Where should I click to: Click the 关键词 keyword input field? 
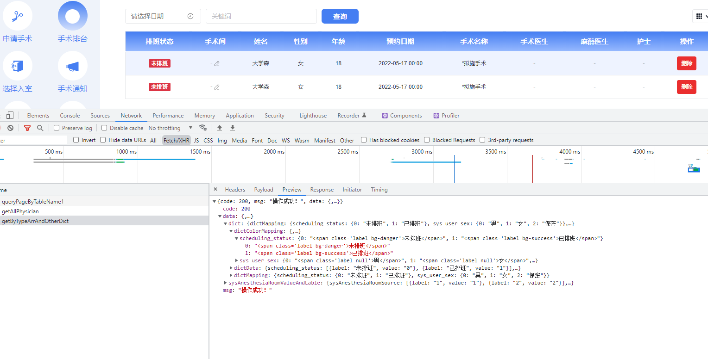tap(261, 16)
